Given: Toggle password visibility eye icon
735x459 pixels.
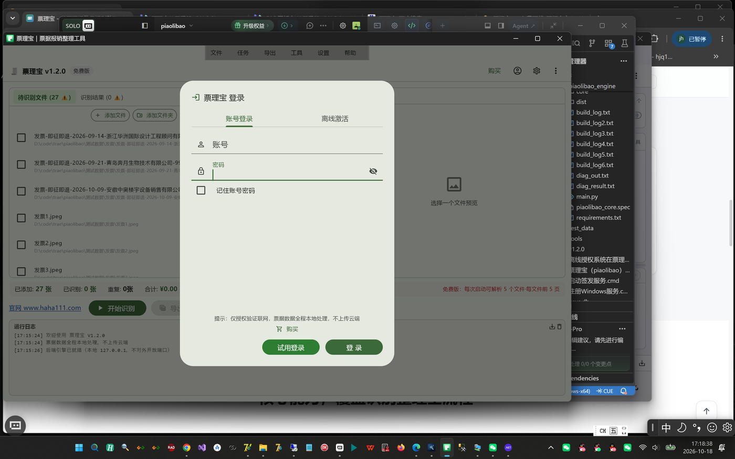Looking at the screenshot, I should tap(373, 171).
